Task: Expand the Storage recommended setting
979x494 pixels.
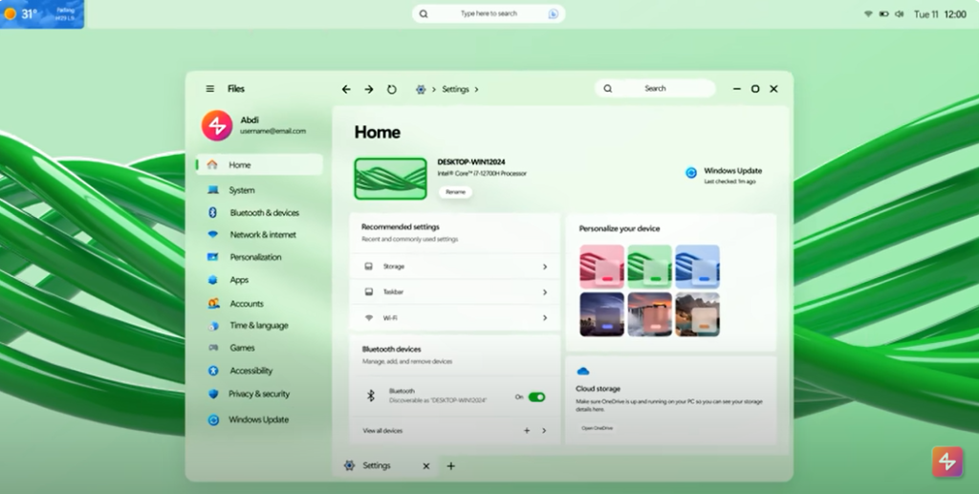Action: coord(455,267)
